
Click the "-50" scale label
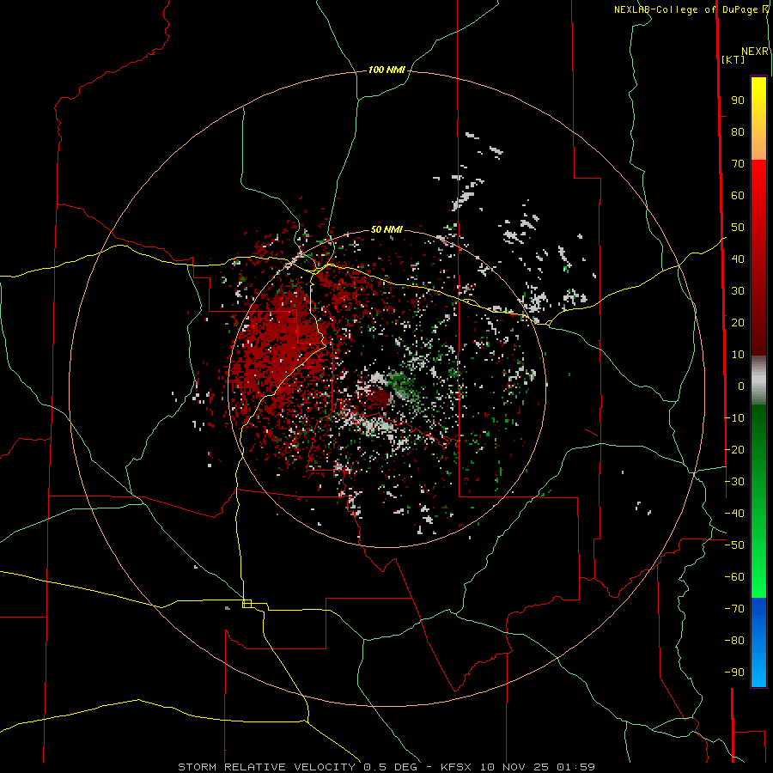pos(734,545)
